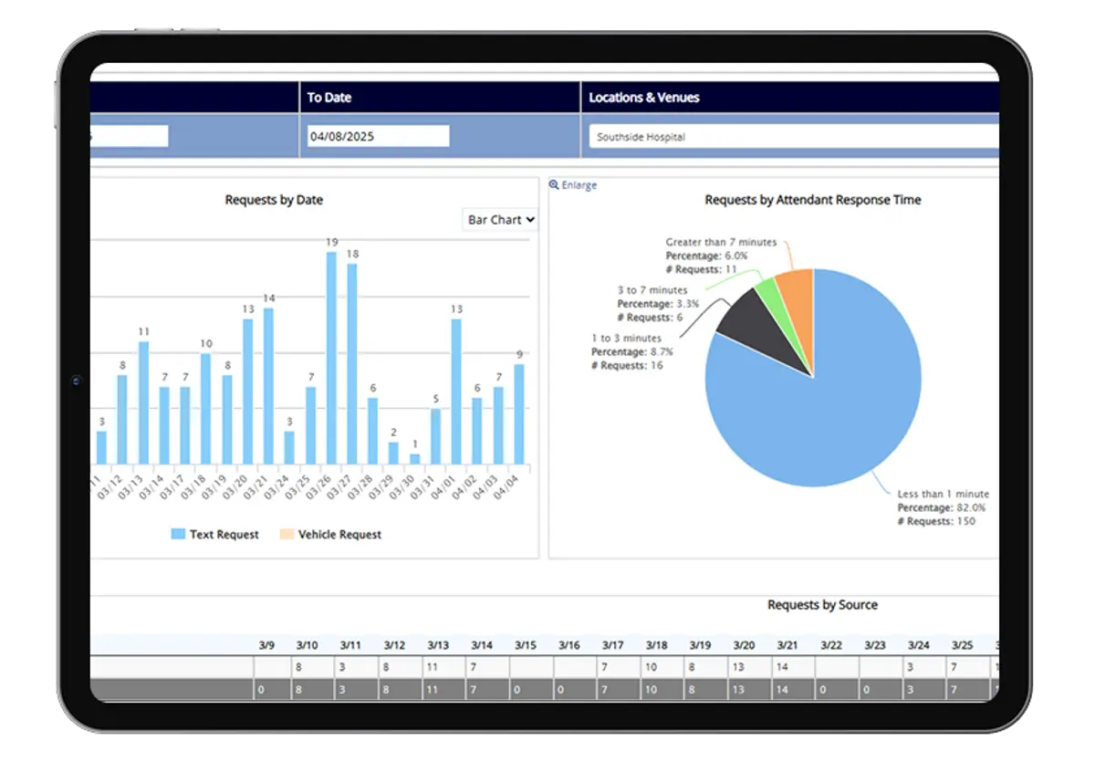Viewport: 1095px width, 783px height.
Task: Toggle the Text Request legend swatch
Action: (x=178, y=534)
